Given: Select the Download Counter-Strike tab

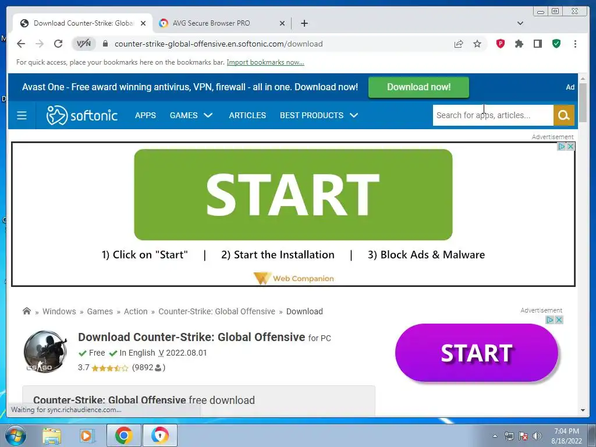Looking at the screenshot, I should click(83, 23).
